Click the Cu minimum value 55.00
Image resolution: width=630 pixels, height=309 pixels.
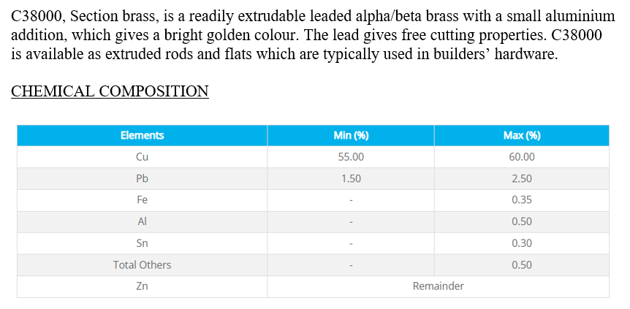[351, 157]
